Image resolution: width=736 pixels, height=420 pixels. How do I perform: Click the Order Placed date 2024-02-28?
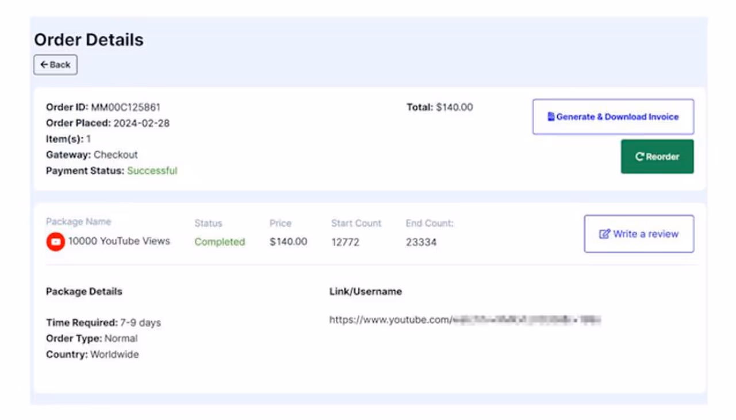[x=141, y=123]
